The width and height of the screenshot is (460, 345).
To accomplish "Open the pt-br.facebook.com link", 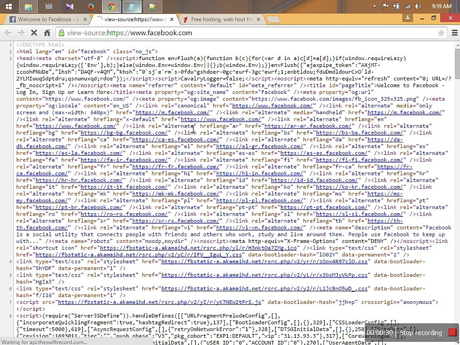I will coord(79,207).
